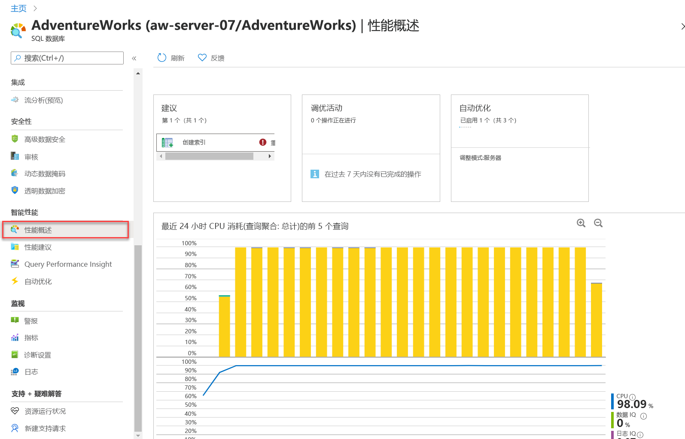Click the info icon beside CPU percentage

coord(632,397)
